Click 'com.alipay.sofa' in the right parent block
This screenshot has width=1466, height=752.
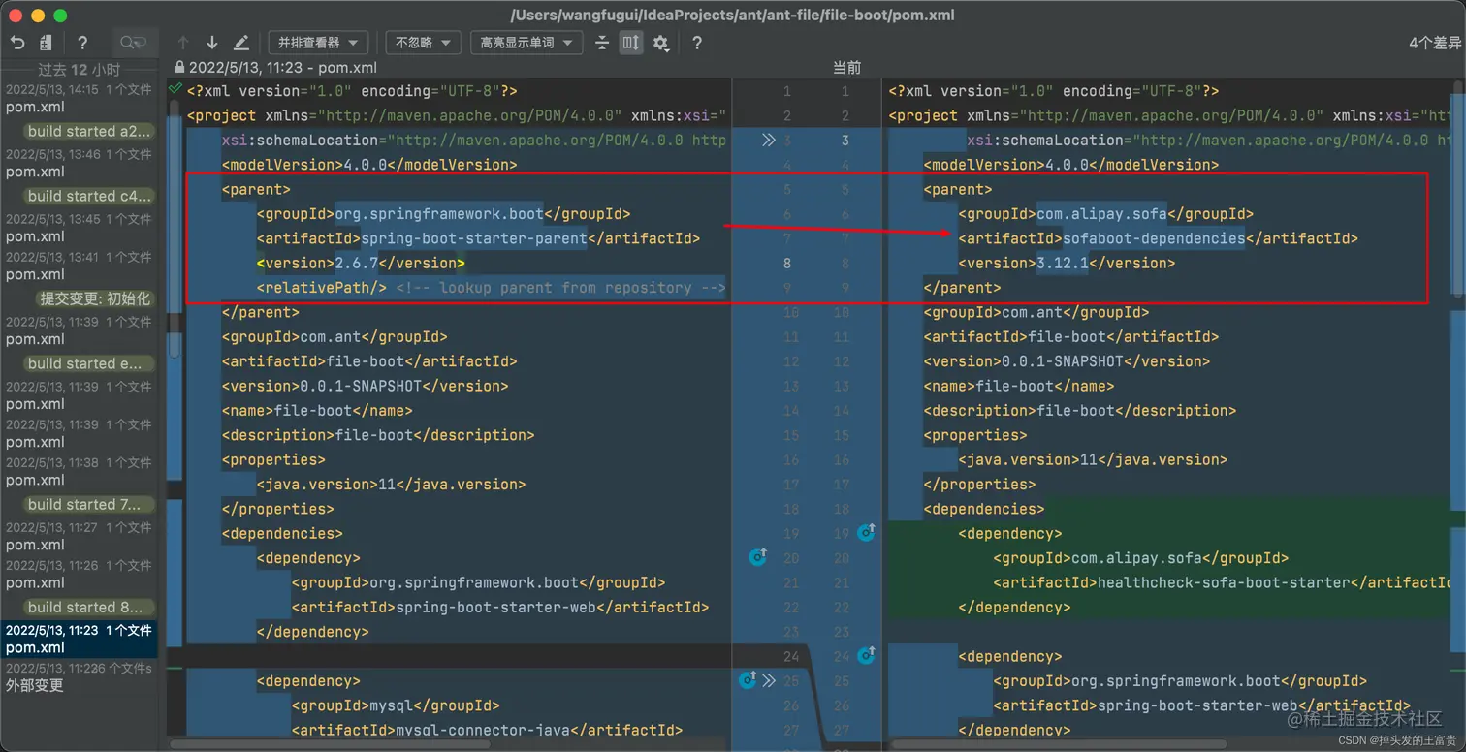tap(1101, 213)
